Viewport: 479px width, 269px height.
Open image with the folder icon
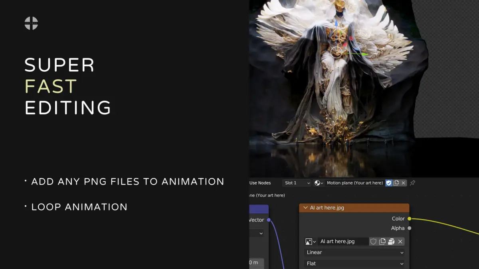[391, 242]
